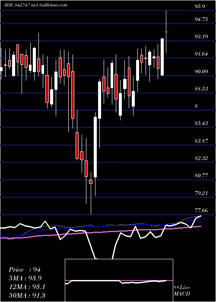The height and width of the screenshot is (302, 216).
Task: Click the '<<Live MACD' label
Action: tap(182, 291)
